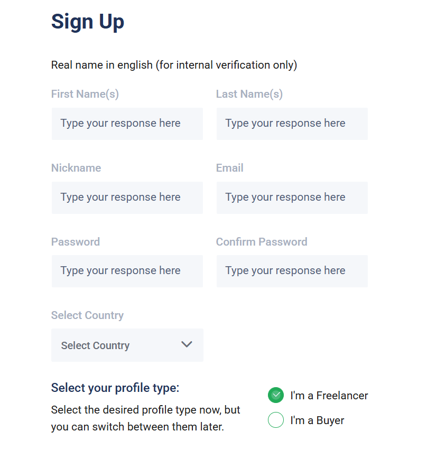Focus the Last Name(s) input field
The image size is (427, 450).
(x=292, y=124)
